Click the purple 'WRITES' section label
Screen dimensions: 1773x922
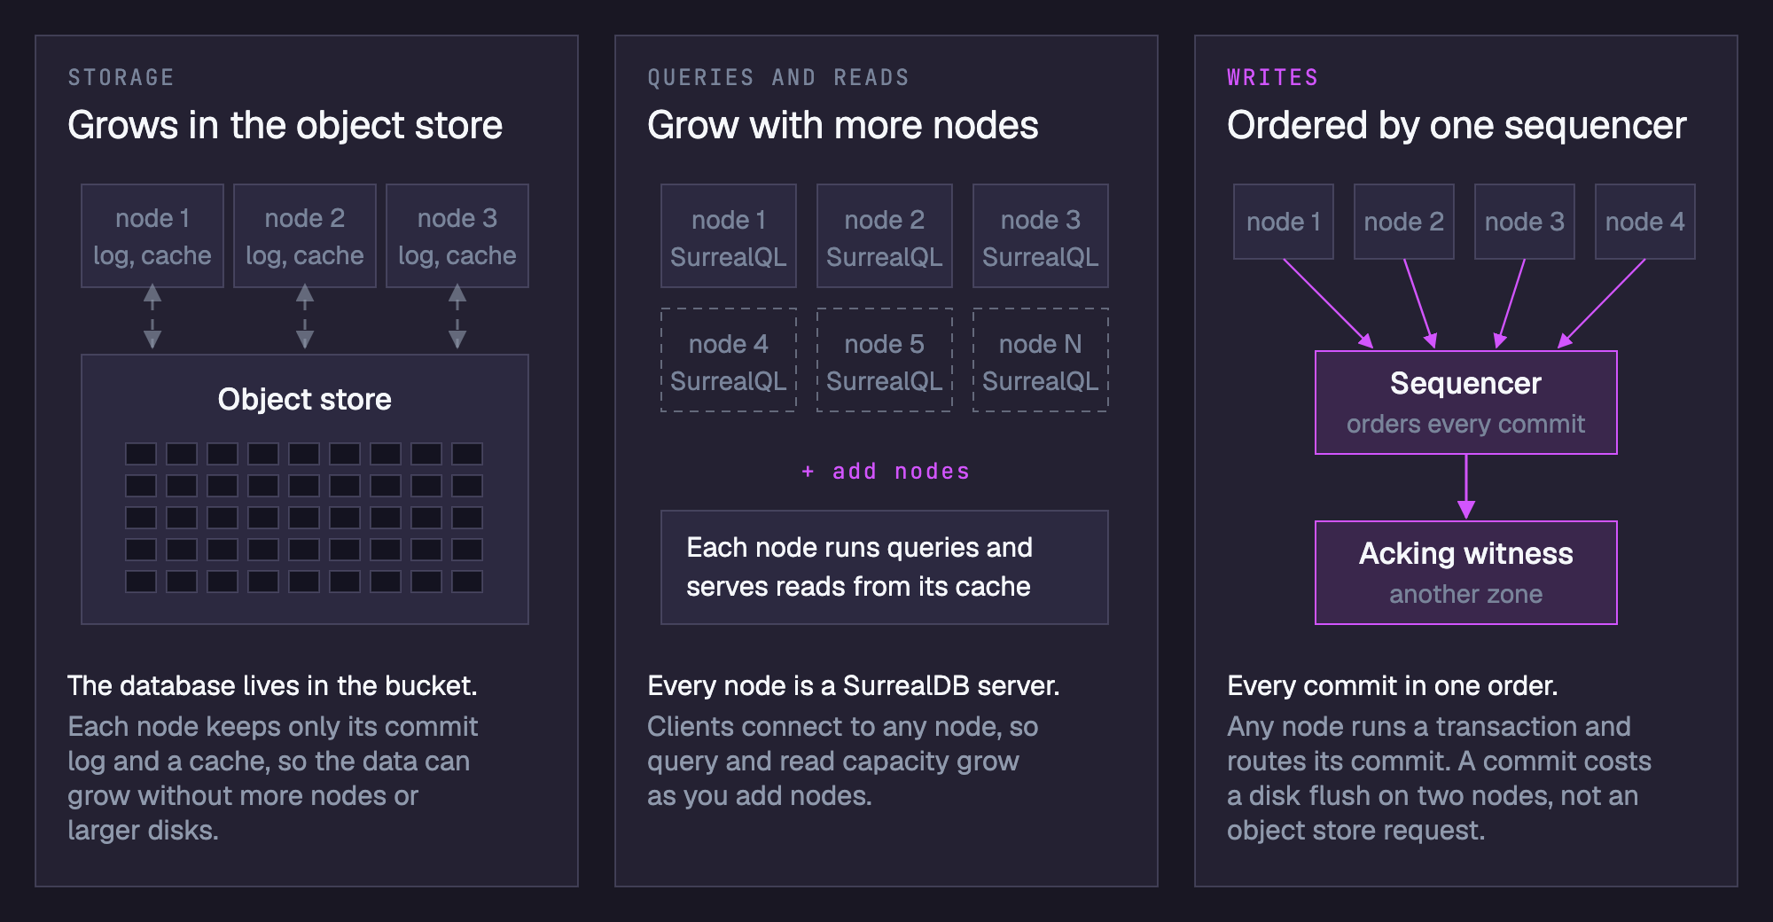[1273, 78]
